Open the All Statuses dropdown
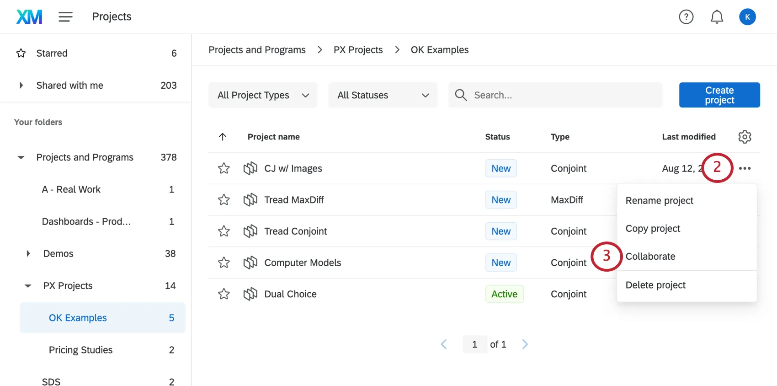The image size is (777, 386). tap(383, 95)
